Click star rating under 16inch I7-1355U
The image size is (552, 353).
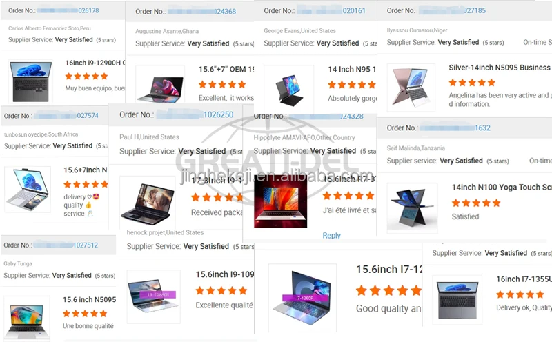click(x=520, y=294)
